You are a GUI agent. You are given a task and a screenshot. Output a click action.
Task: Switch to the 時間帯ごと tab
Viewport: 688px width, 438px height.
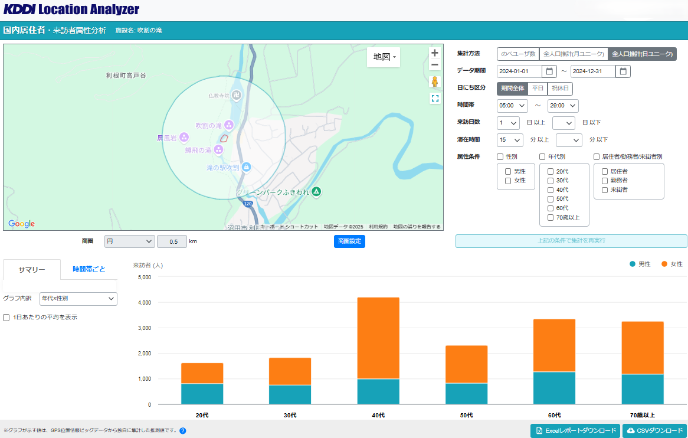point(89,269)
